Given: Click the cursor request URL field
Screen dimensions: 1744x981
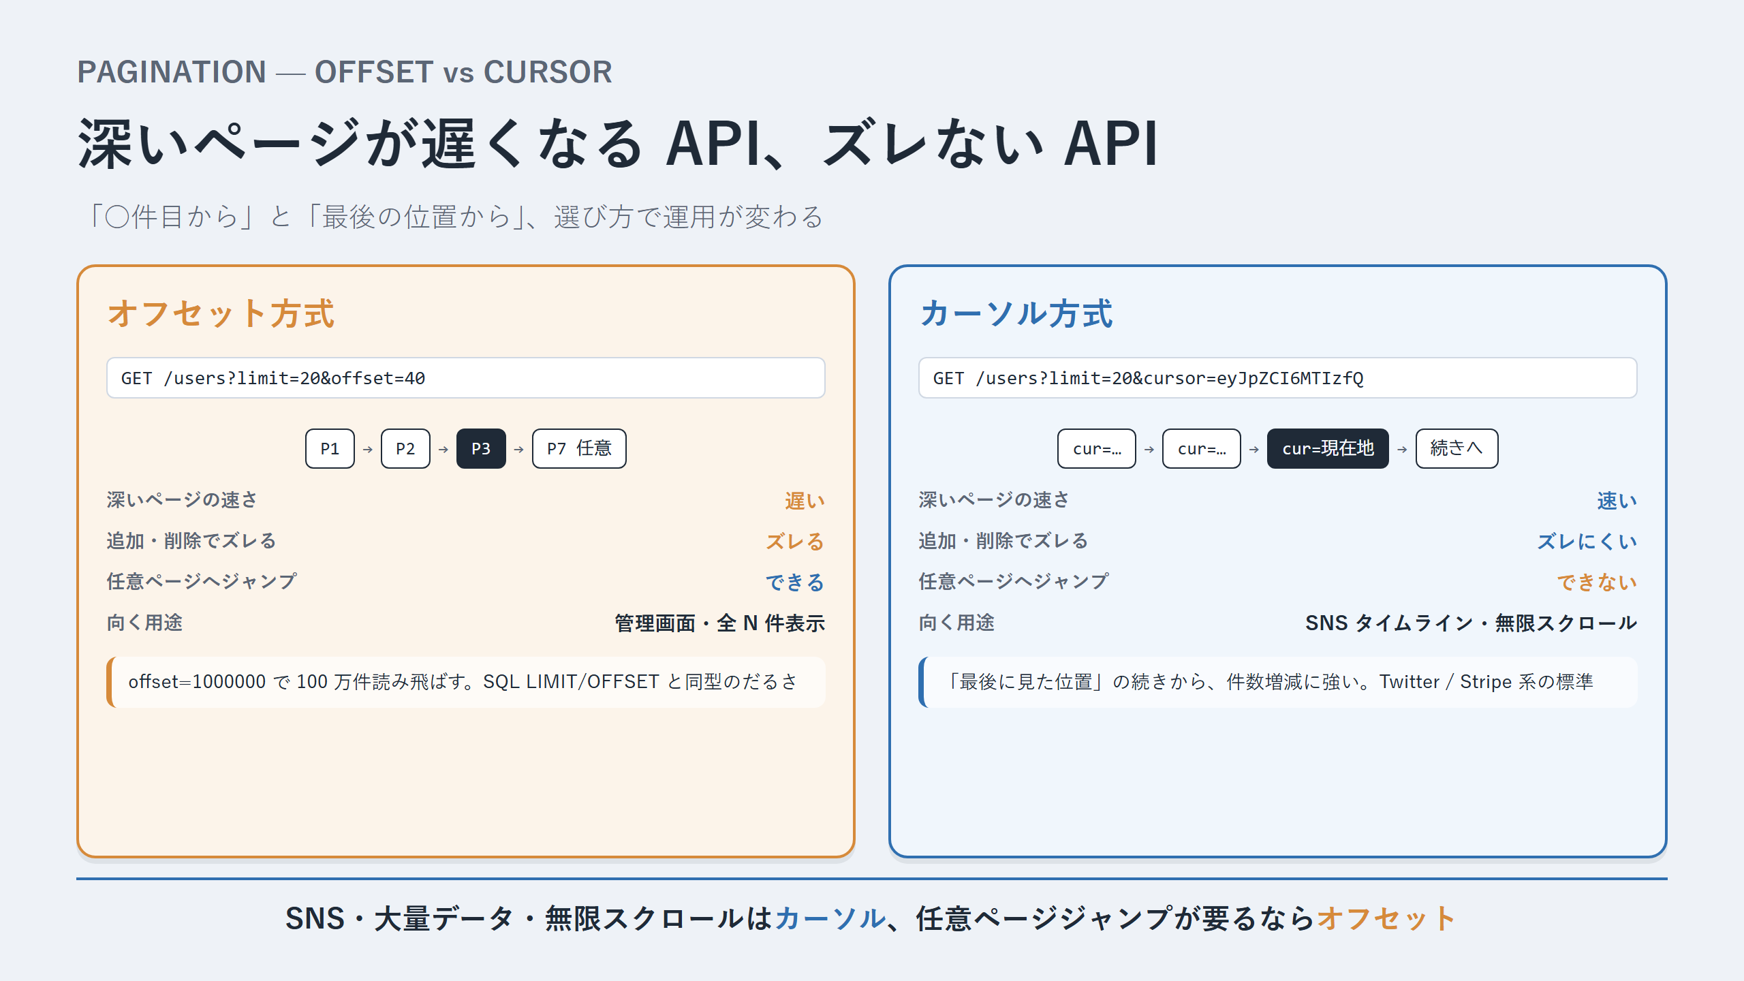Looking at the screenshot, I should (x=1277, y=378).
